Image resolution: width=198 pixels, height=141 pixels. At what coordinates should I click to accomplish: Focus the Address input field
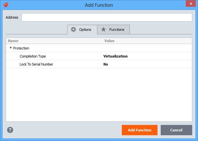point(107,17)
